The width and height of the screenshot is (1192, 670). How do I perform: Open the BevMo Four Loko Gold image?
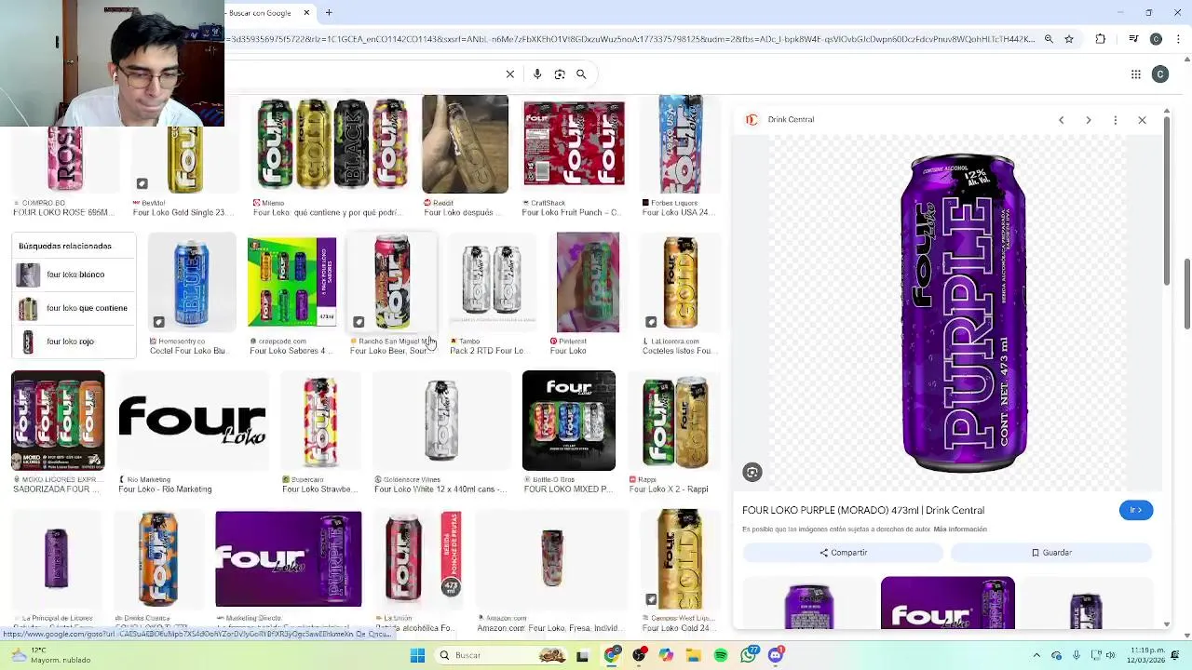tap(184, 158)
